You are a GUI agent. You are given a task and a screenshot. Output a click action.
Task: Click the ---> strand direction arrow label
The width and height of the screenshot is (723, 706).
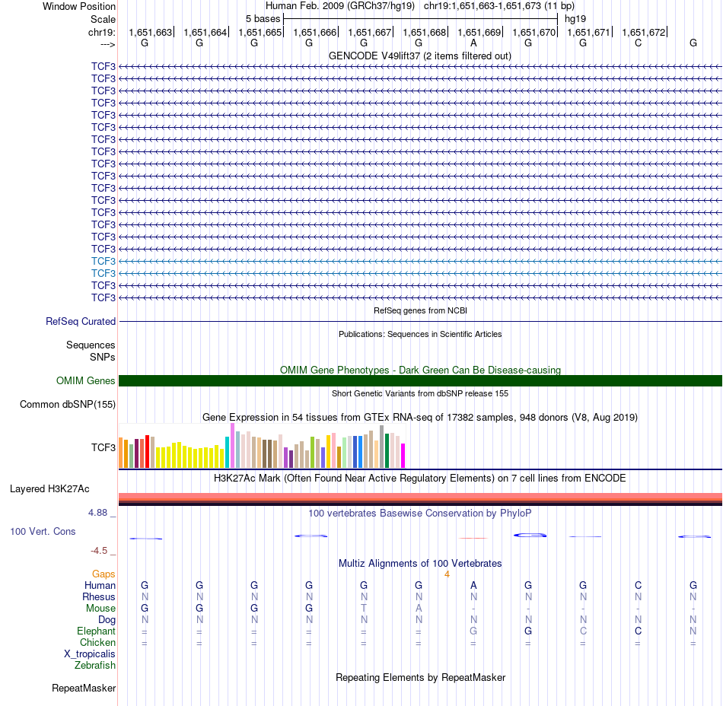pos(108,44)
